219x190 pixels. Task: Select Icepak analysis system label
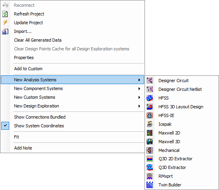click(x=165, y=124)
